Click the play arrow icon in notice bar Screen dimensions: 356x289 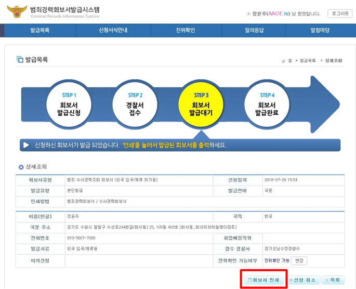pyautogui.click(x=25, y=145)
